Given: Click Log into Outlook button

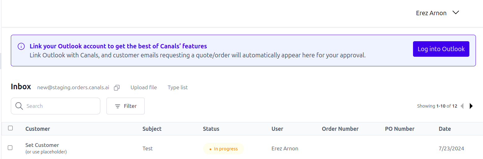Looking at the screenshot, I should coord(441,49).
